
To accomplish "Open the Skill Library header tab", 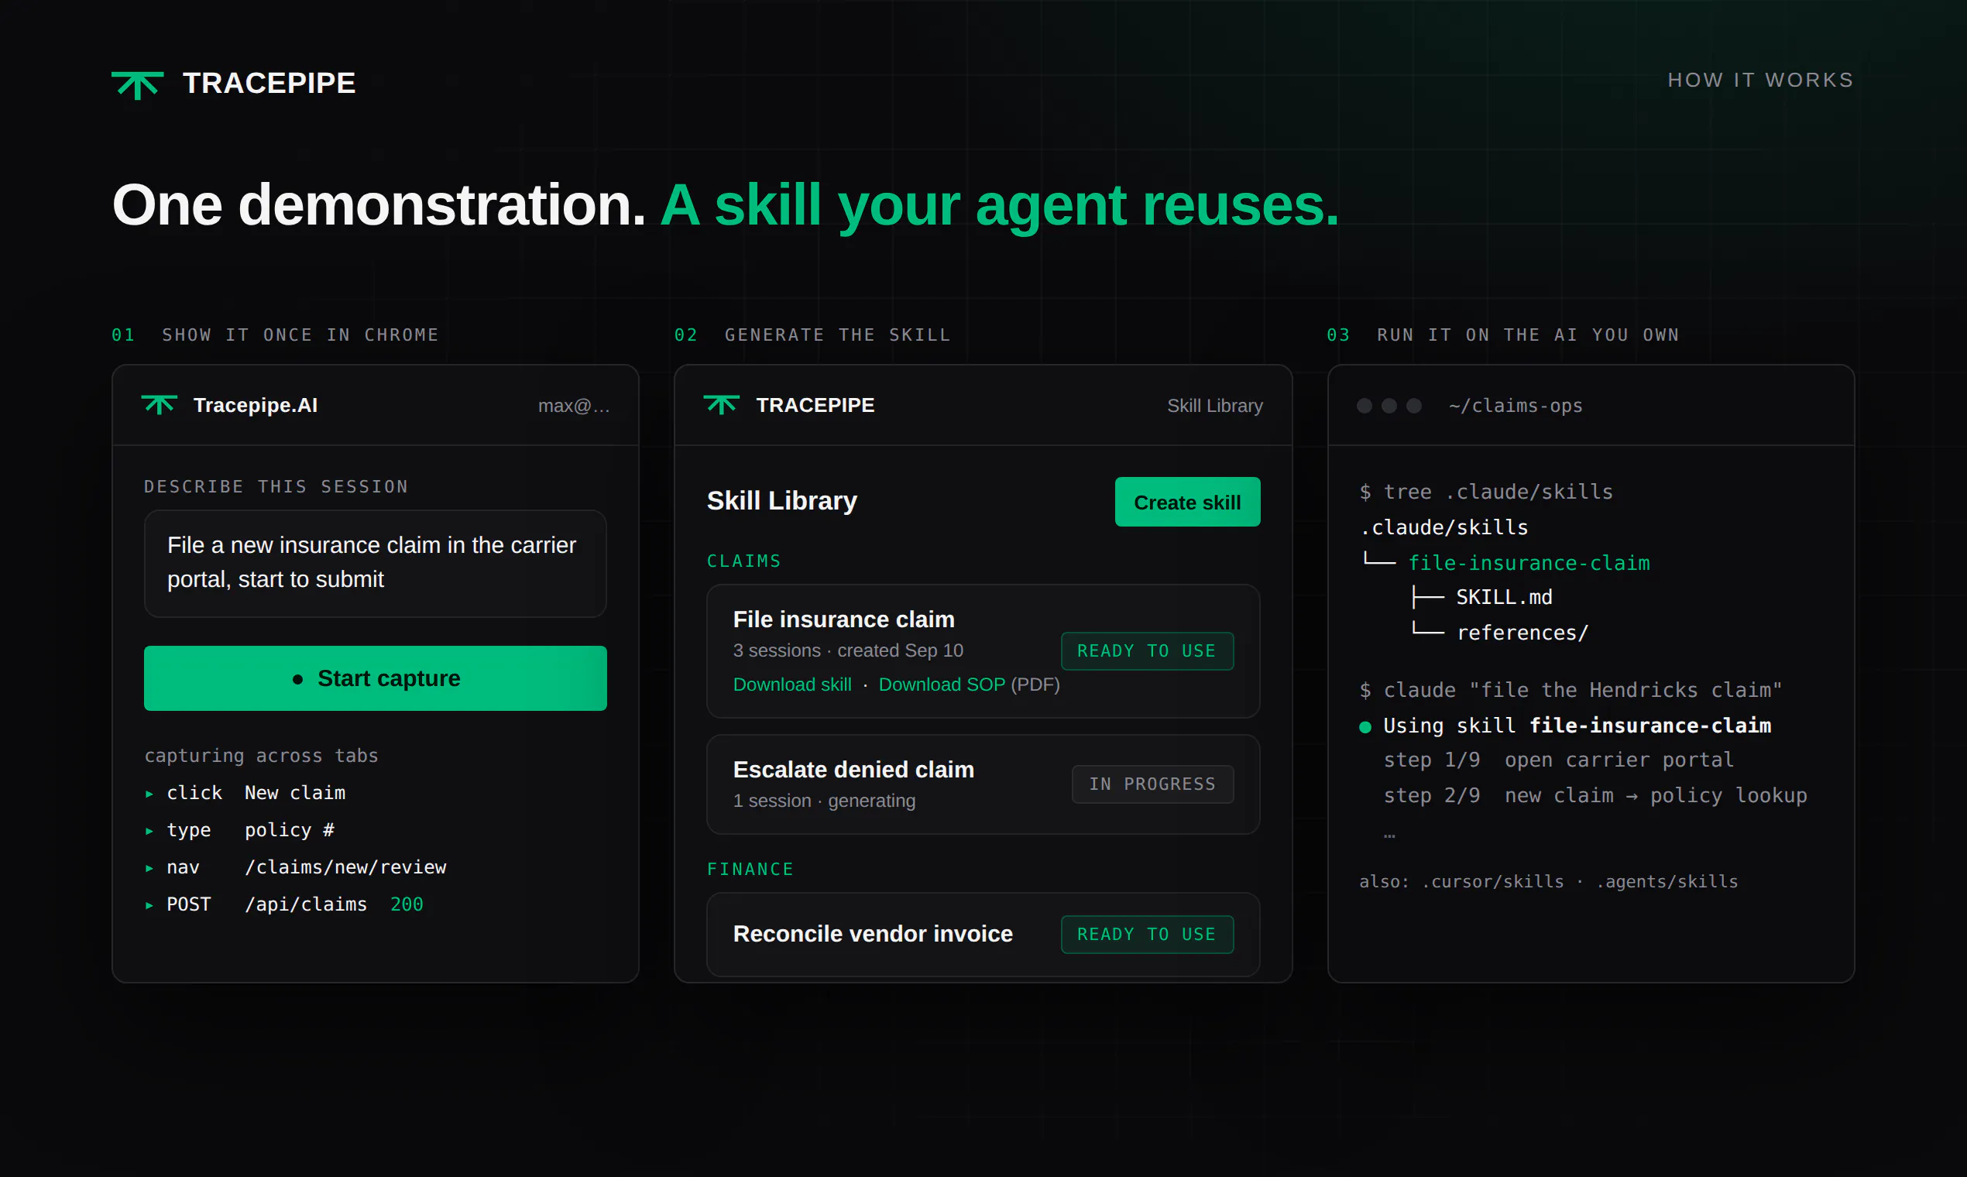I will [x=1214, y=405].
